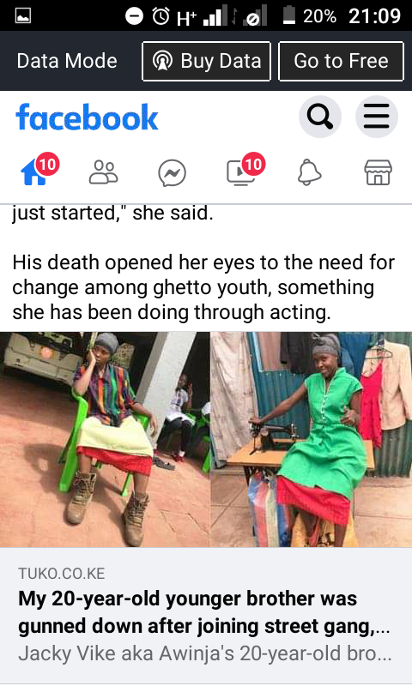The width and height of the screenshot is (412, 686).
Task: Open the Marketplace storefront icon
Action: tap(379, 172)
